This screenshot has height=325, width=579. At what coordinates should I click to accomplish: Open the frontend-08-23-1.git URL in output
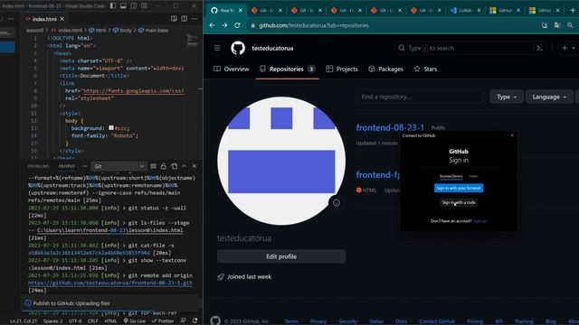pyautogui.click(x=110, y=283)
